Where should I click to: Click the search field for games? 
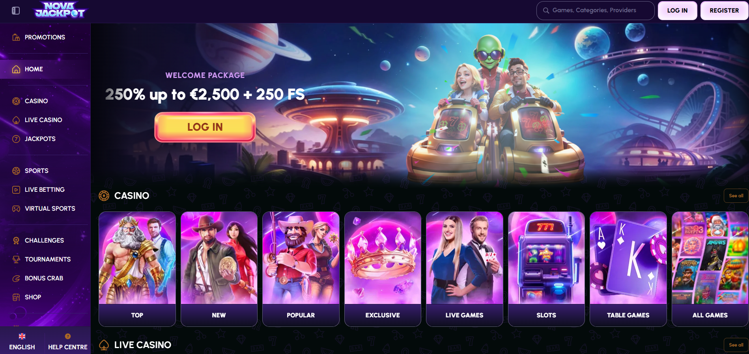coord(595,11)
